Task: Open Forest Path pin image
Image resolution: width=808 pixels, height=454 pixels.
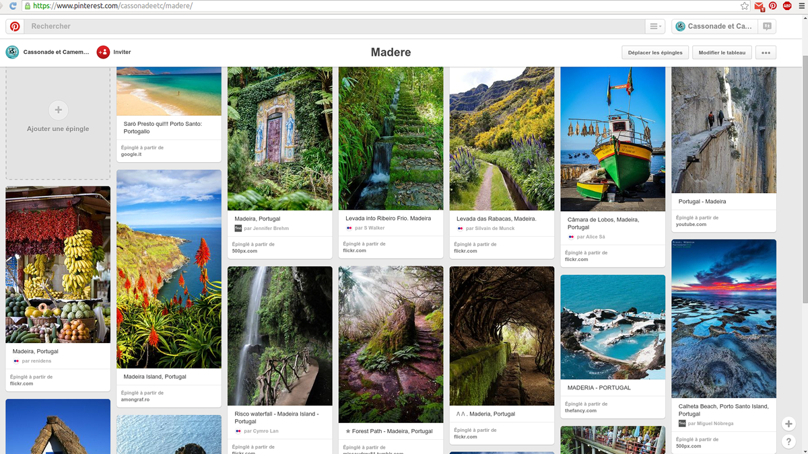Action: pyautogui.click(x=391, y=344)
